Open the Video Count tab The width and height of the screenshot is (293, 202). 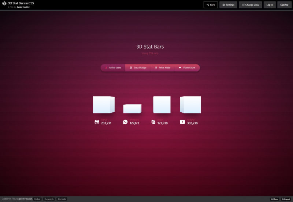click(x=187, y=68)
